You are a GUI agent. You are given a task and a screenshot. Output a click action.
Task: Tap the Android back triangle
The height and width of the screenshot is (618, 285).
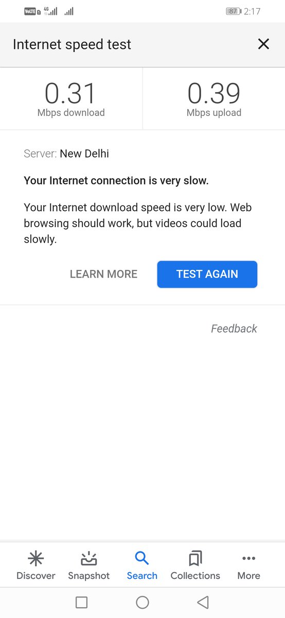pyautogui.click(x=203, y=602)
